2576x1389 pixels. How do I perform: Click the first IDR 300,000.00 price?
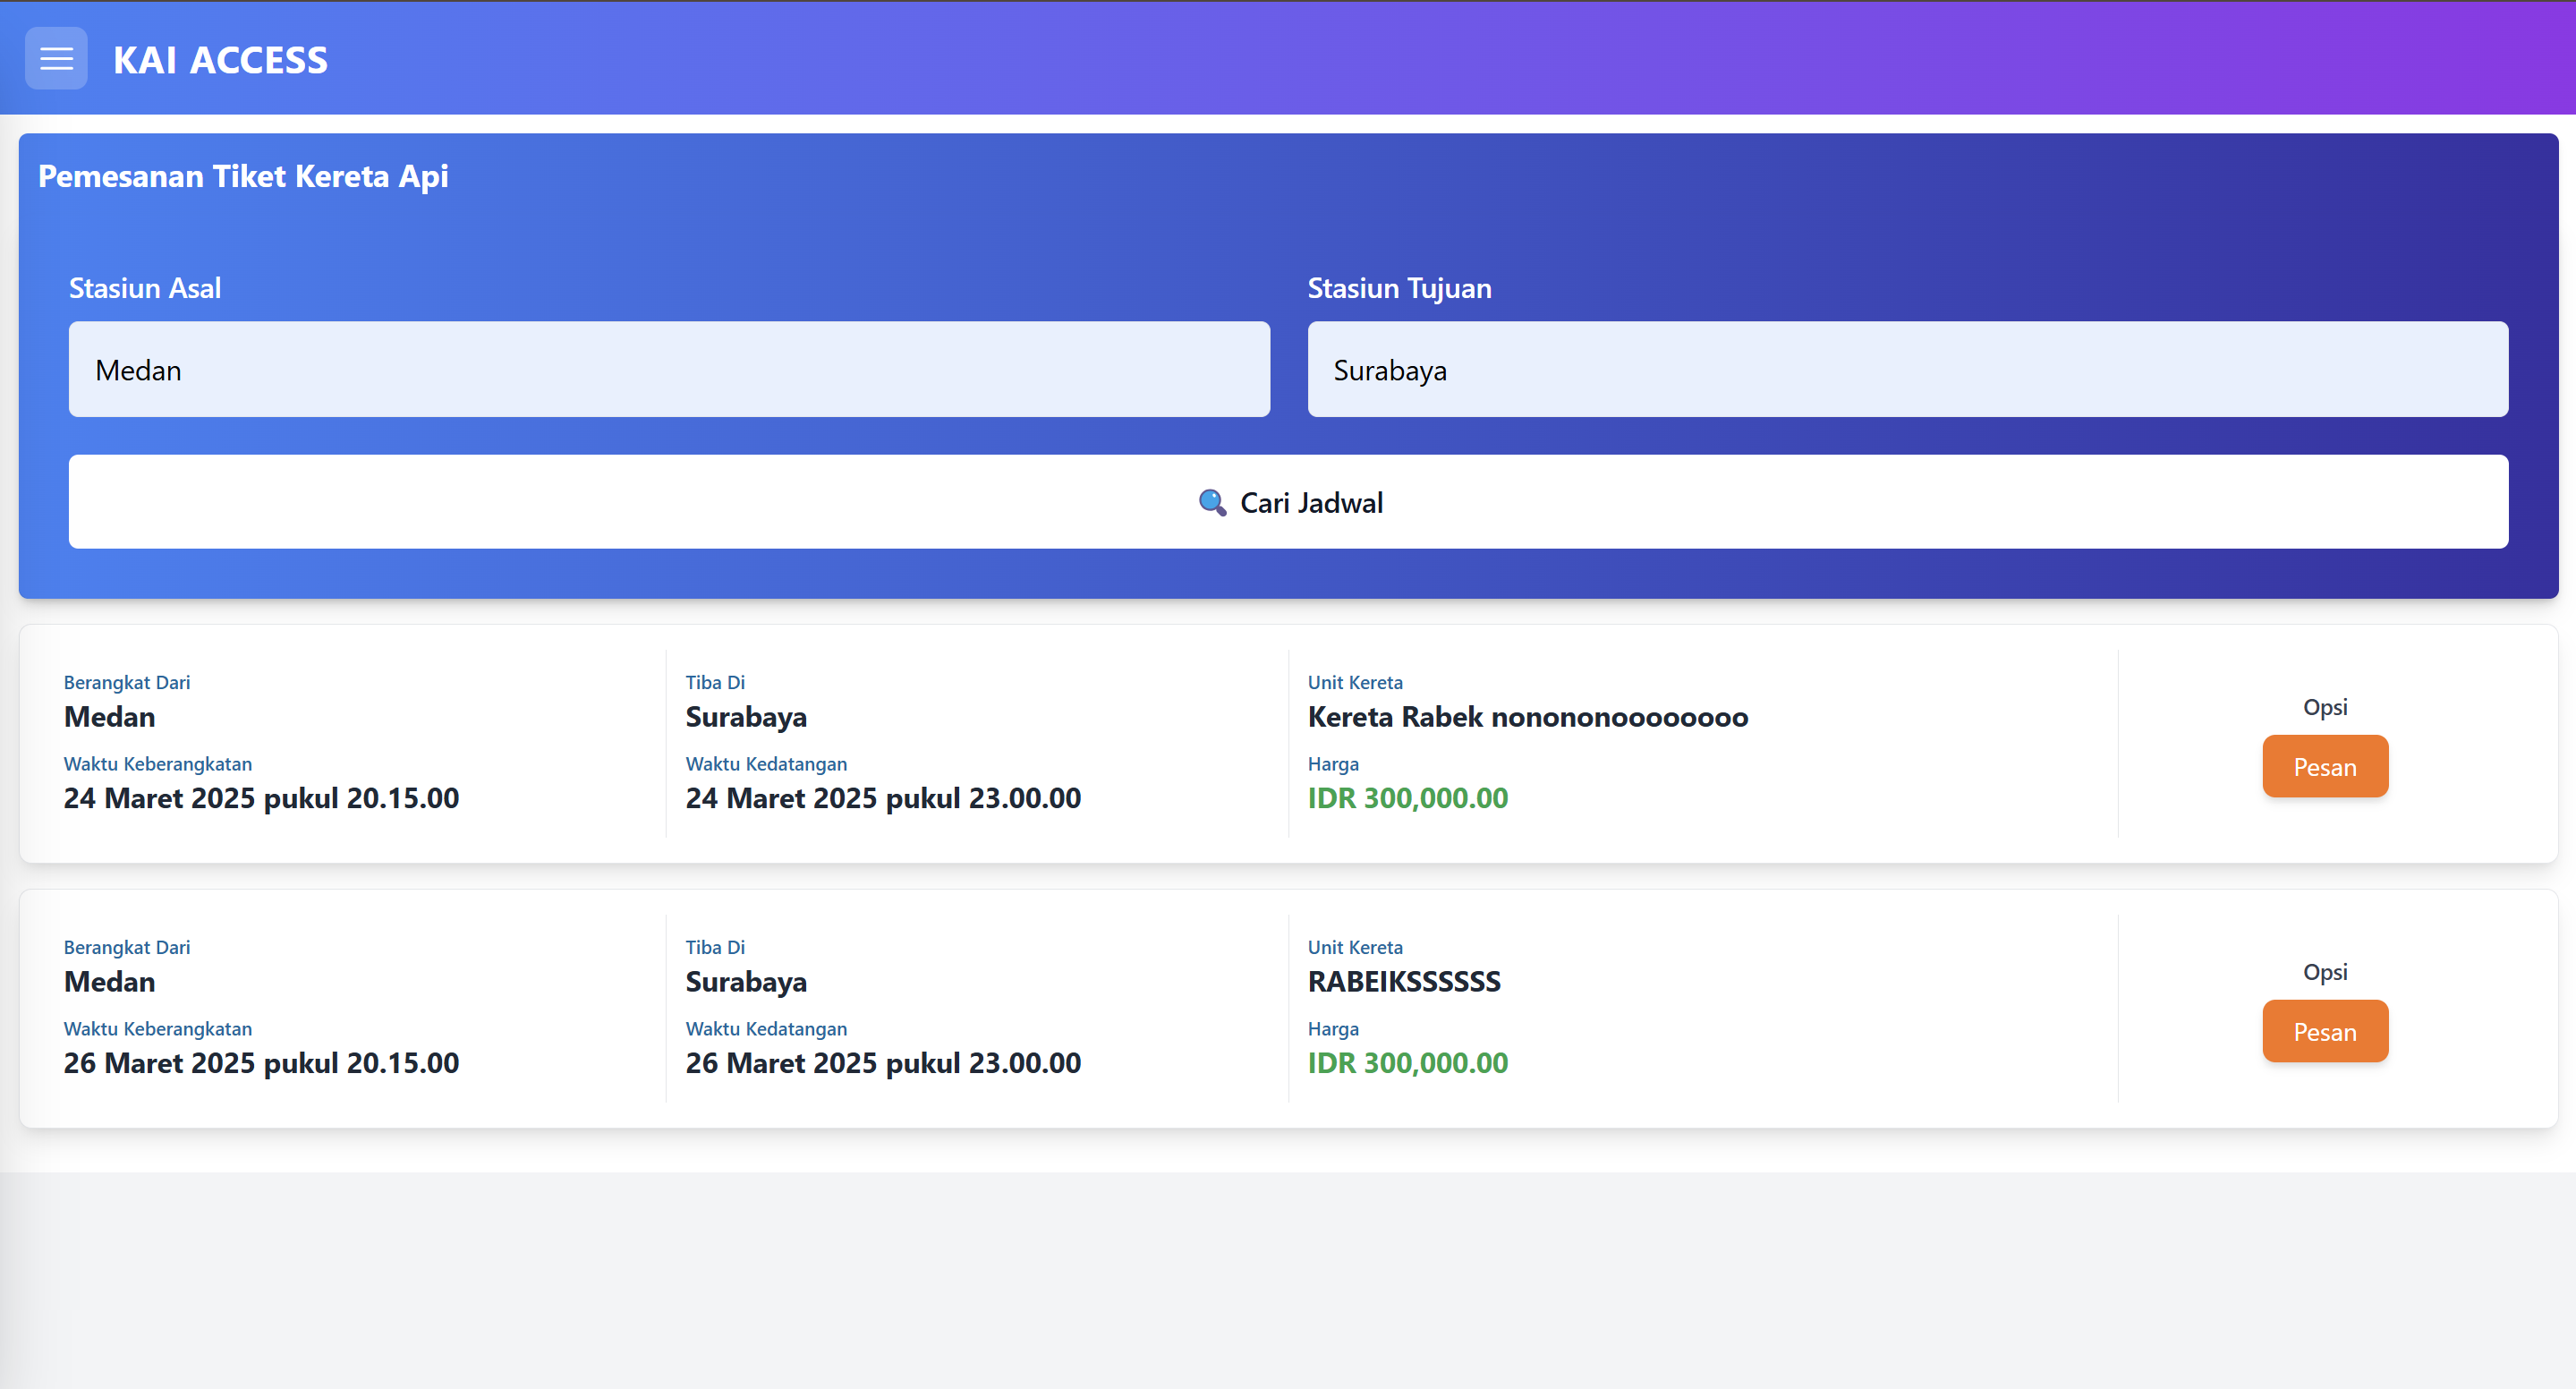coord(1407,798)
